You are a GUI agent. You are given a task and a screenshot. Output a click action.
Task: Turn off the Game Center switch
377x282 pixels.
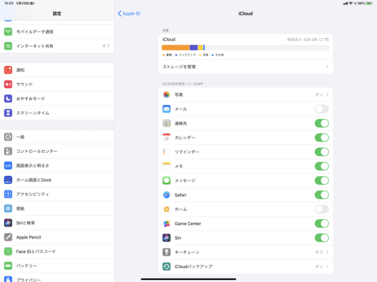322,224
